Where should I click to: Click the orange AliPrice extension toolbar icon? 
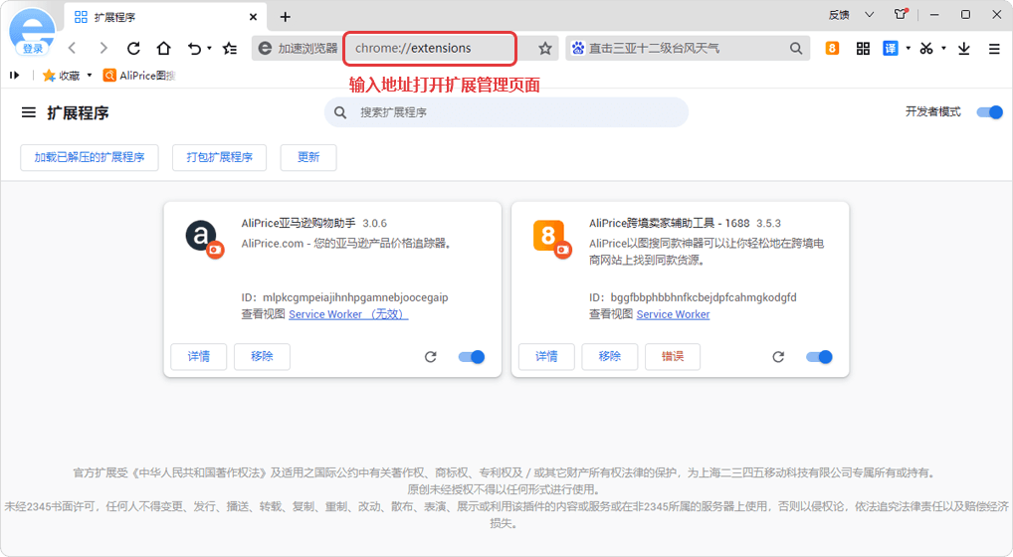click(x=832, y=48)
